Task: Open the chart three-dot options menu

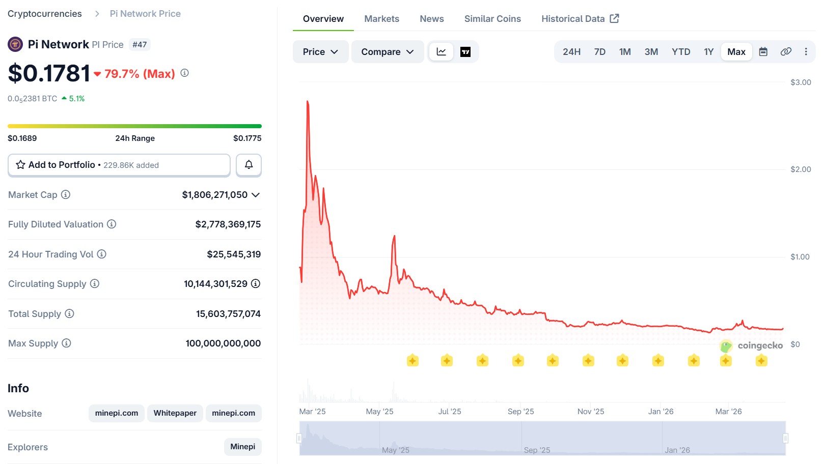Action: click(x=806, y=52)
